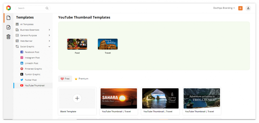Collapse the Social Graphic chevron

point(49,47)
